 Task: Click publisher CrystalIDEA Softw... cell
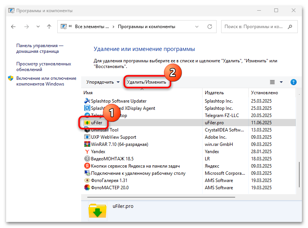pos(224,130)
